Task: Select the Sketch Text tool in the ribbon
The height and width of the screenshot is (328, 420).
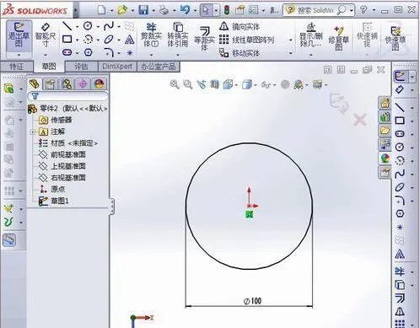Action: [129, 40]
